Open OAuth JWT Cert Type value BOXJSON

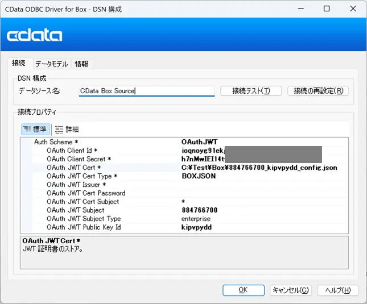coord(199,176)
